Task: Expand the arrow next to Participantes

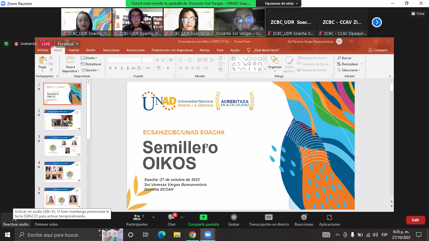Action: (x=153, y=217)
